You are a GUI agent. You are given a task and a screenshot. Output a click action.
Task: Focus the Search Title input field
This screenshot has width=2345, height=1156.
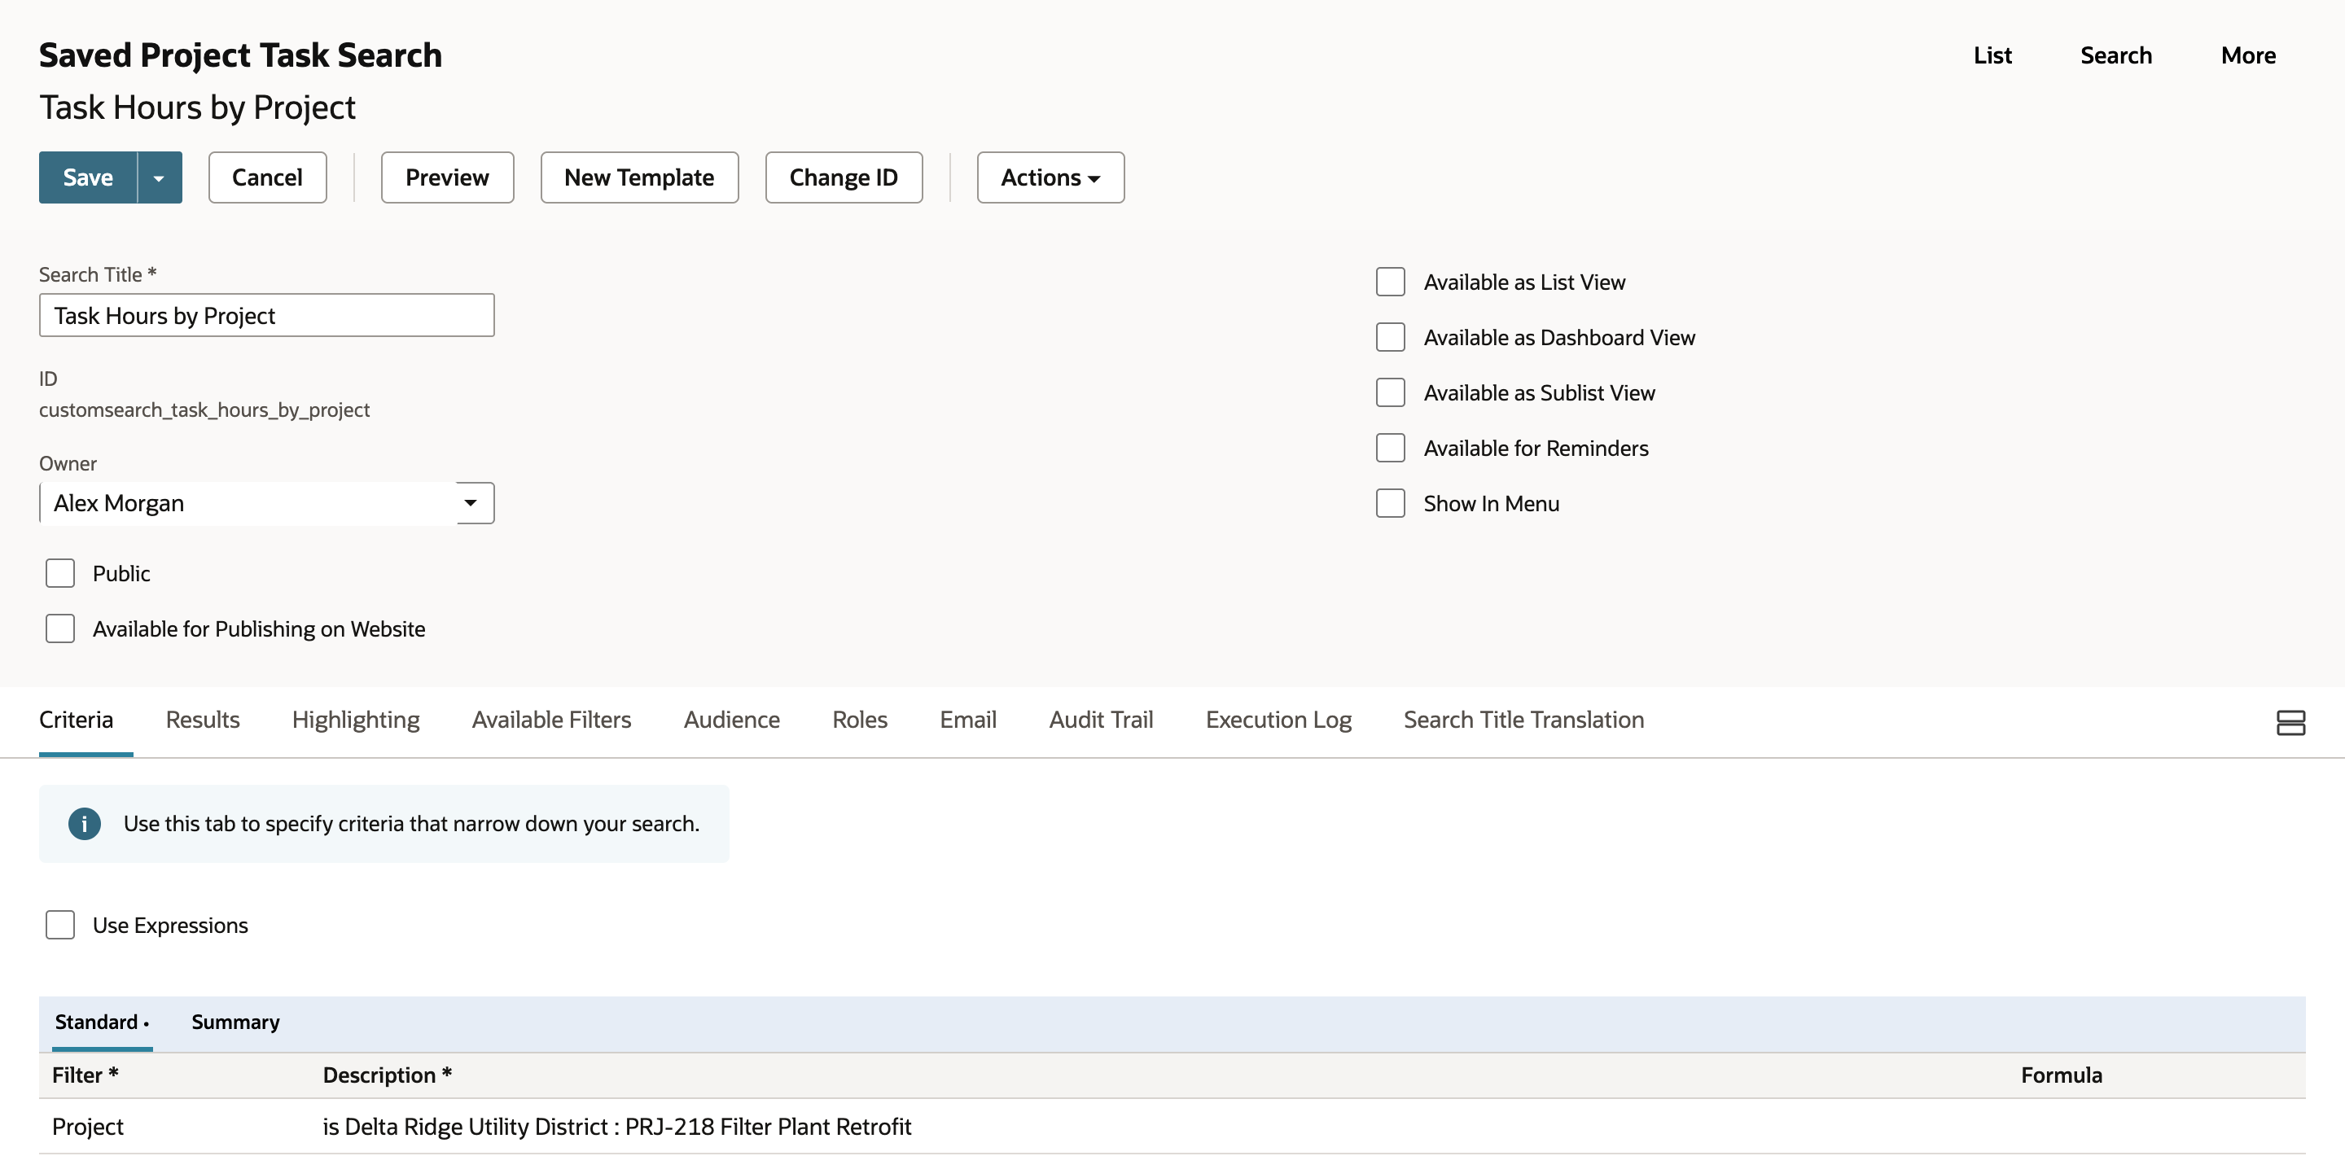tap(267, 315)
